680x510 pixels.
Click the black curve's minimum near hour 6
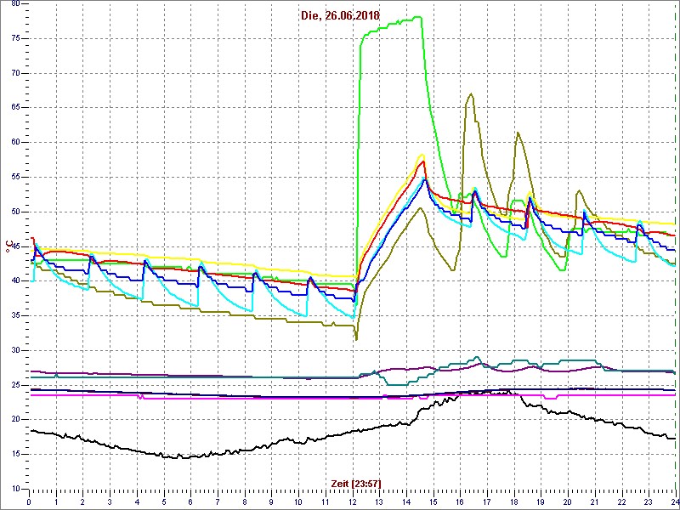tap(184, 457)
